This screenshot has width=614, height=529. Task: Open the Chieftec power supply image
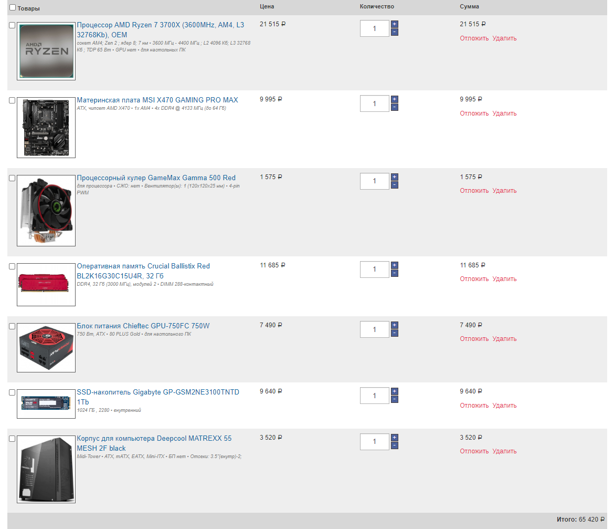pos(46,348)
